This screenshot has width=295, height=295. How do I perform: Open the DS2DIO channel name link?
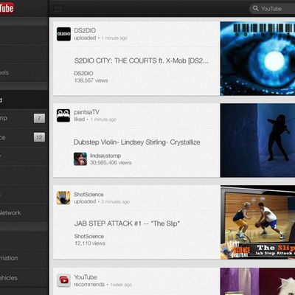tap(85, 30)
